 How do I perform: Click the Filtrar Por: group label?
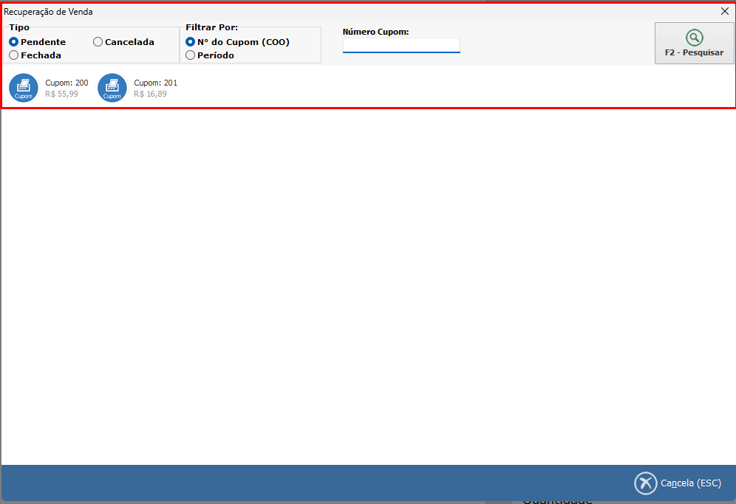(211, 27)
